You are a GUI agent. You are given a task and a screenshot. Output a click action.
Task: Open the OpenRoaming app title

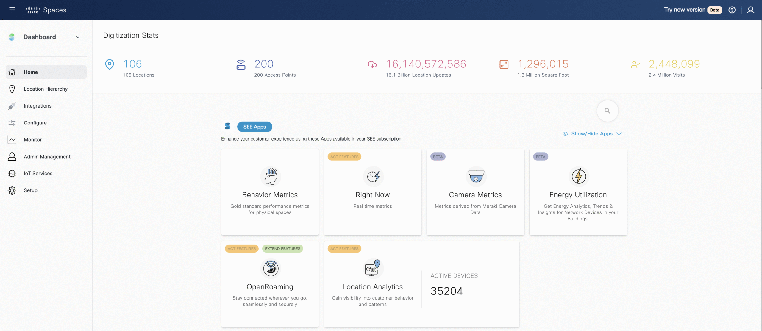click(x=270, y=287)
